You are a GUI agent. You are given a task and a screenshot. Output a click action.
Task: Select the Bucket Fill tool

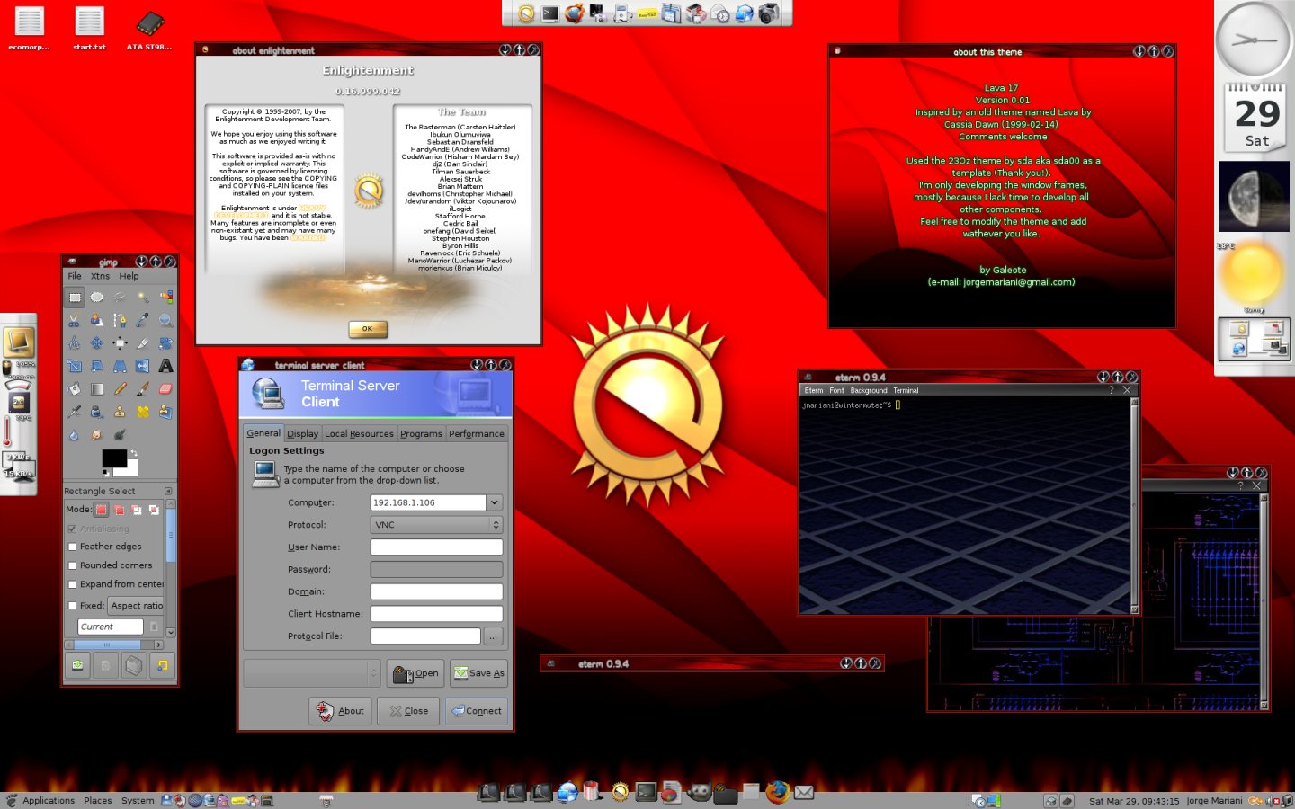point(75,389)
